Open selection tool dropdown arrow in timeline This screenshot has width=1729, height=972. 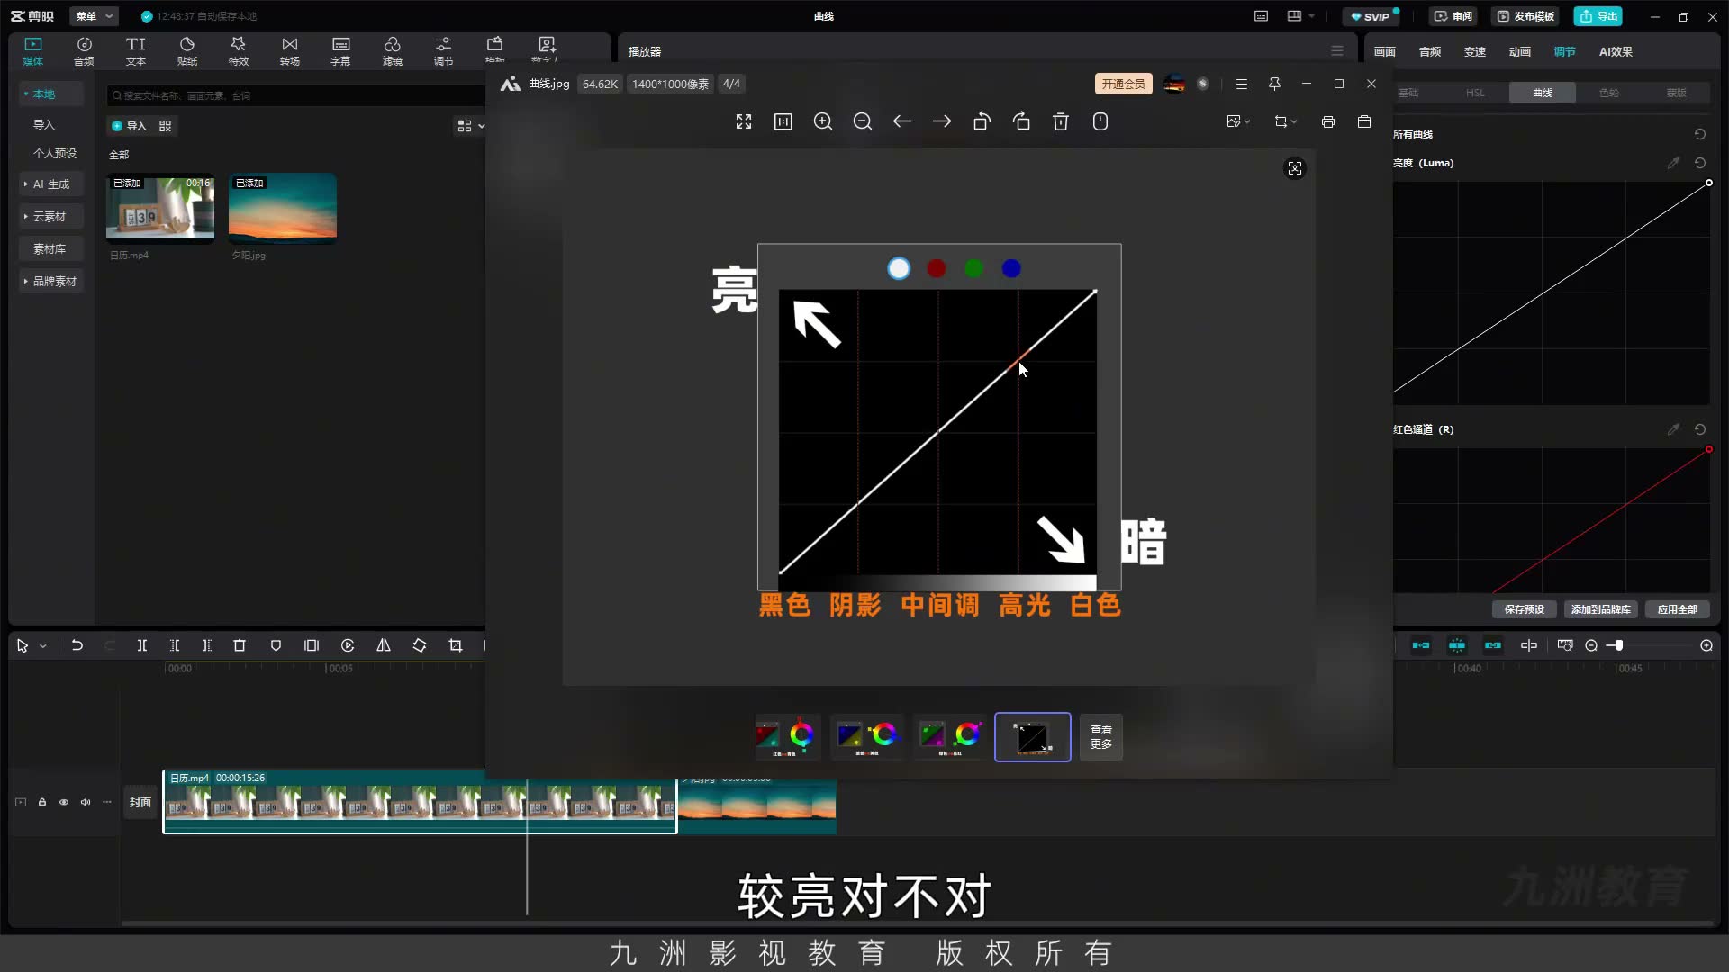42,645
